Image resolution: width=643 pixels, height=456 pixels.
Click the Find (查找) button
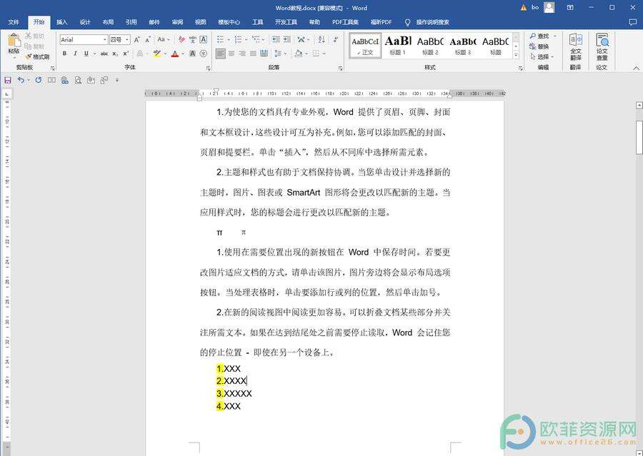coord(539,36)
